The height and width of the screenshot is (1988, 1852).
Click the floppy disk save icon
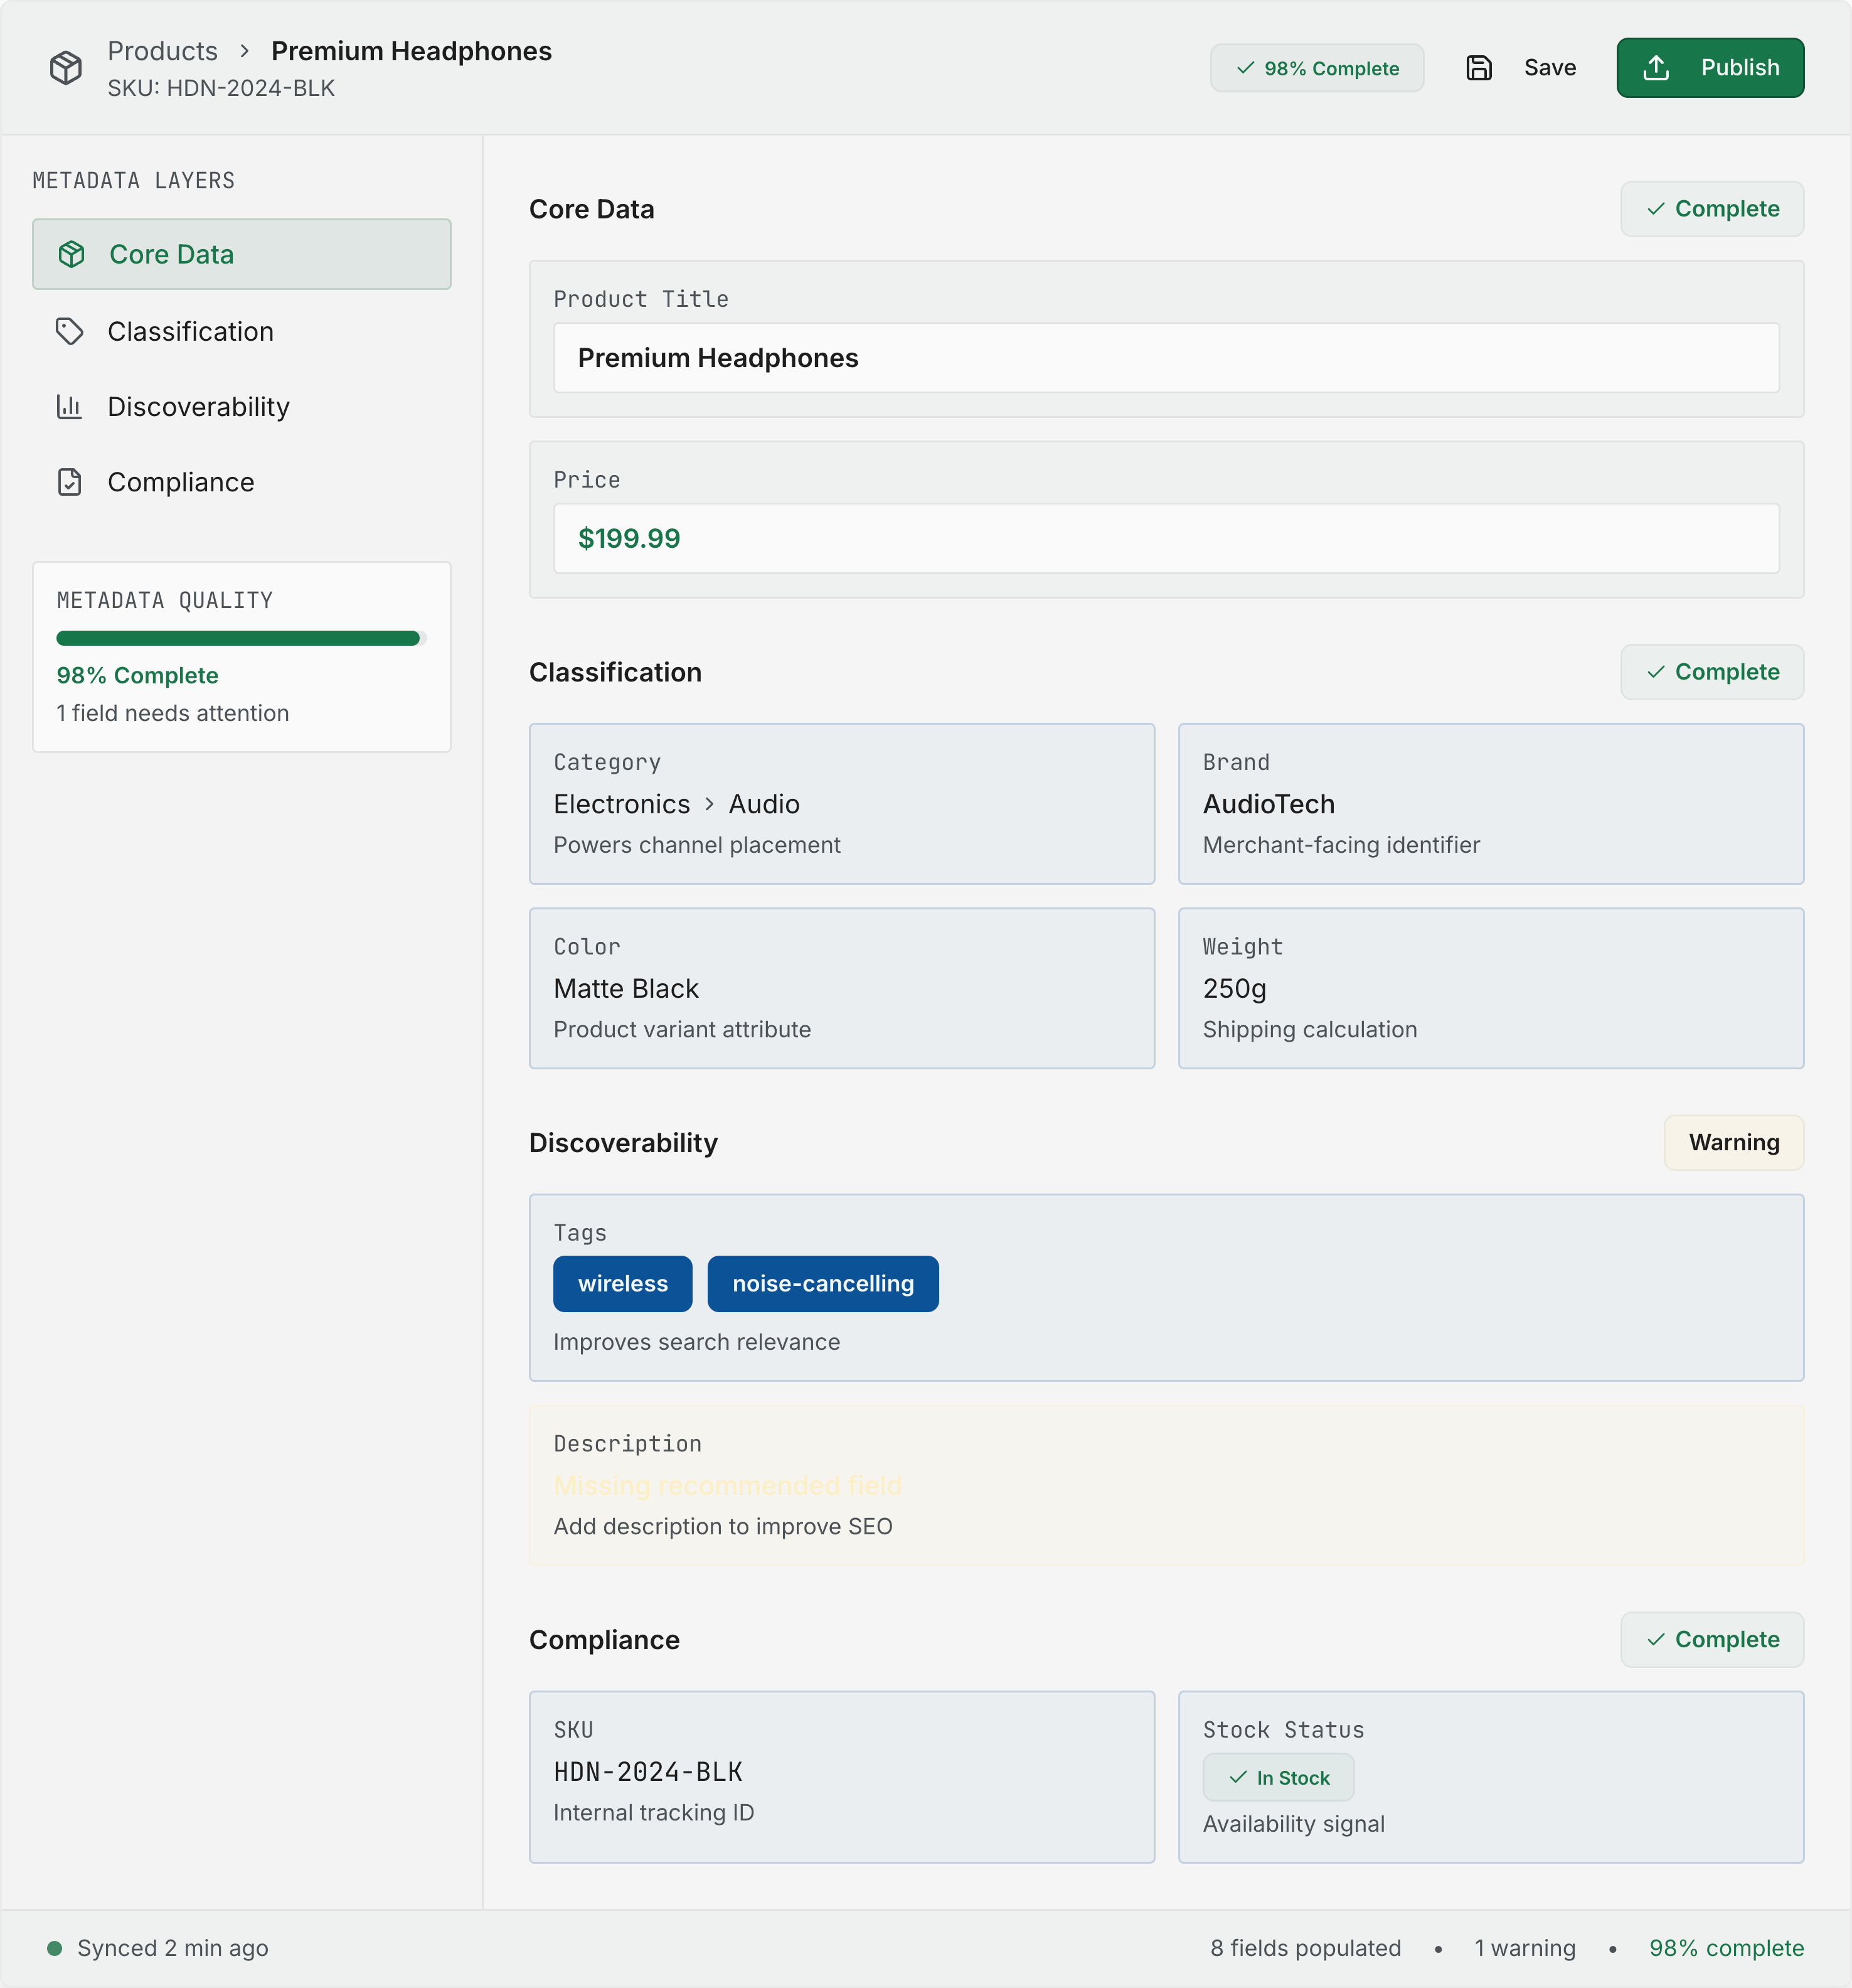[x=1478, y=68]
